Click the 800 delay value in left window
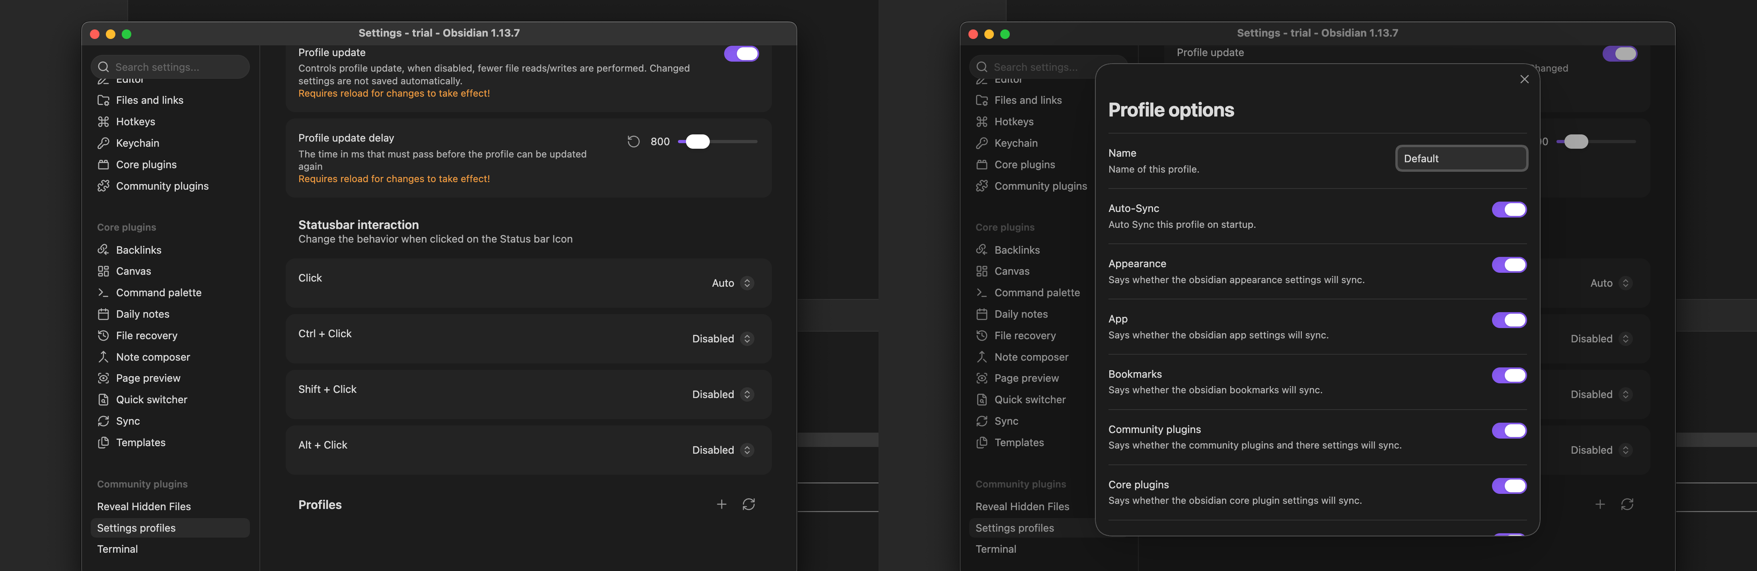This screenshot has width=1757, height=571. tap(660, 142)
